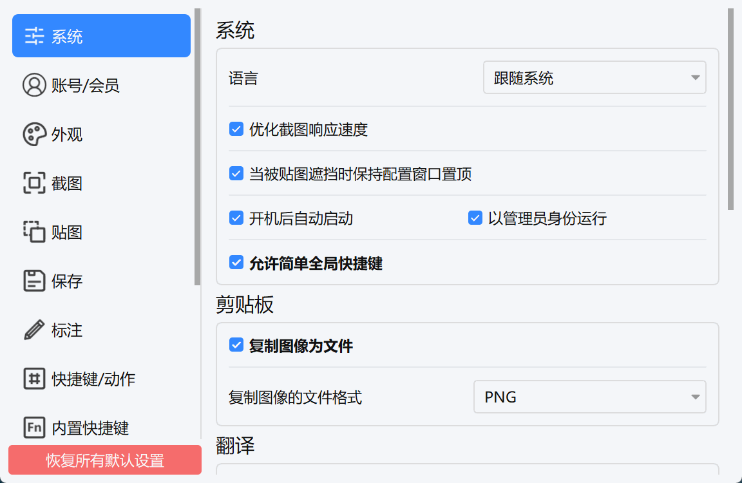742x483 pixels.
Task: Click the 贴图 pin image icon
Action: pyautogui.click(x=34, y=232)
